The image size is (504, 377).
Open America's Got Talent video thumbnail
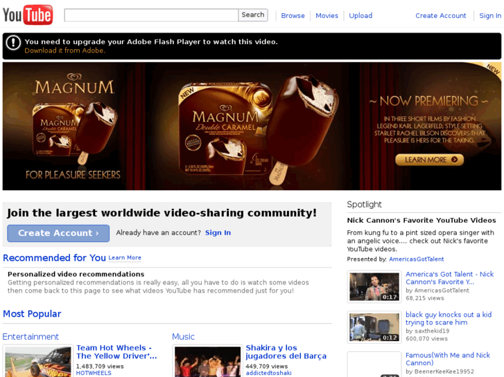[x=374, y=286]
